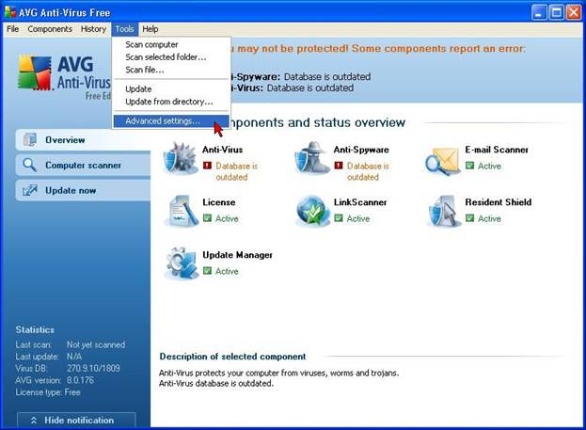Click the Anti-Spyware 'Database is outdated' status text
Viewport: 586px width, 430px height.
click(x=368, y=171)
